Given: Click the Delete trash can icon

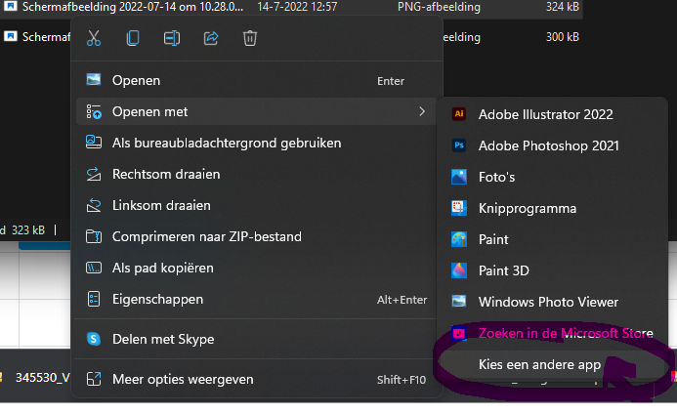Looking at the screenshot, I should pyautogui.click(x=250, y=39).
